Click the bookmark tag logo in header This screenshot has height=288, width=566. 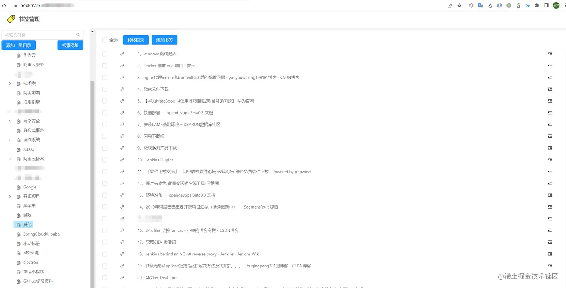pyautogui.click(x=11, y=19)
